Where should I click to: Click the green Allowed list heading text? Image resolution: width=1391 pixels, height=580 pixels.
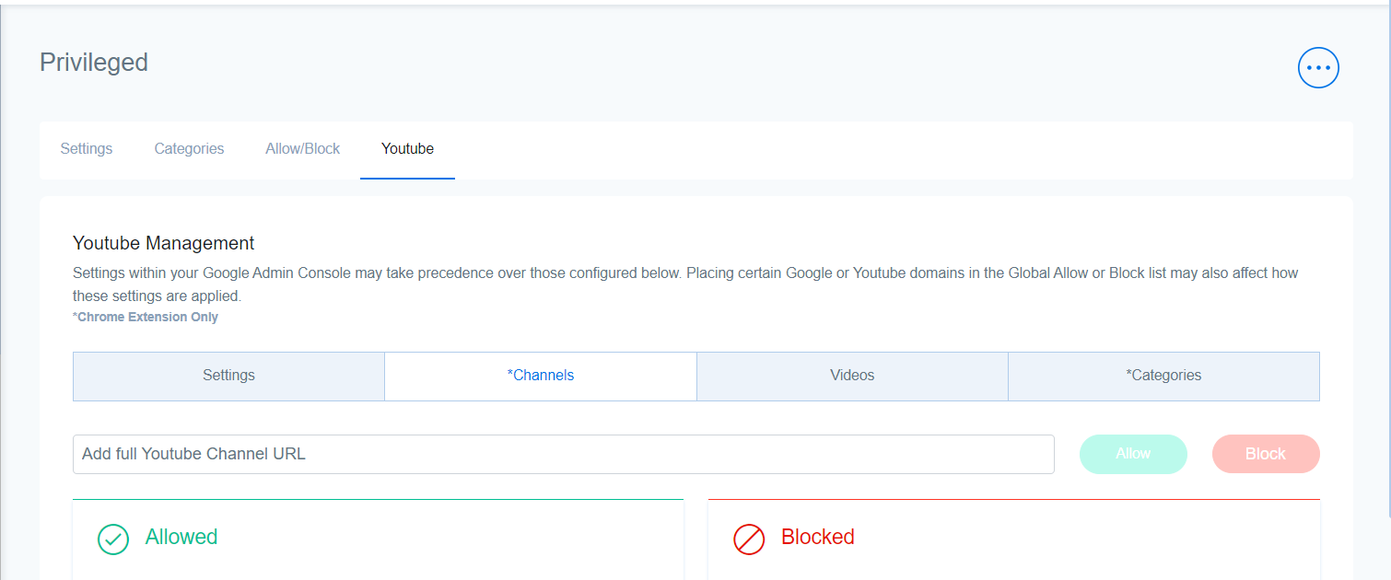(181, 537)
